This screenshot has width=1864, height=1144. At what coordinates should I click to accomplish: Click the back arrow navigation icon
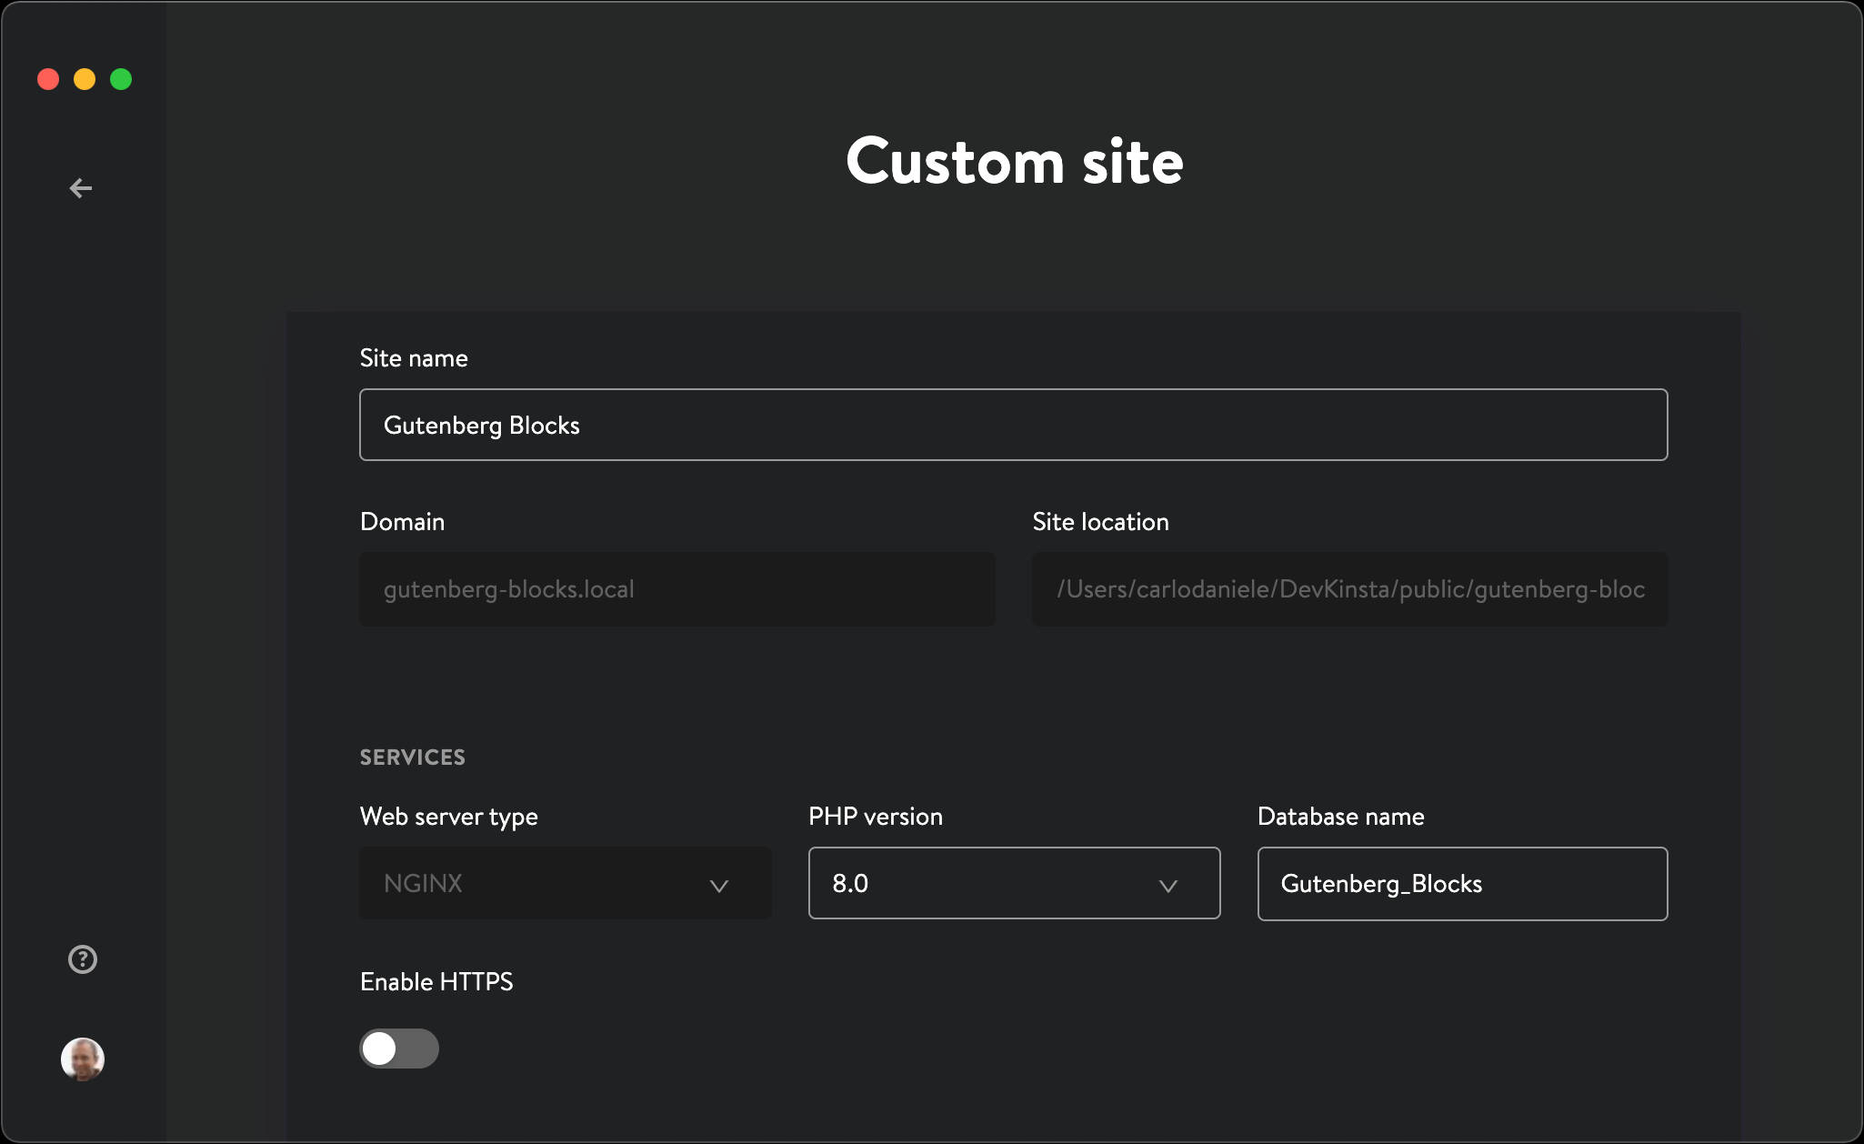point(83,186)
